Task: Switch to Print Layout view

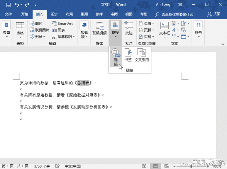Action: [155, 166]
